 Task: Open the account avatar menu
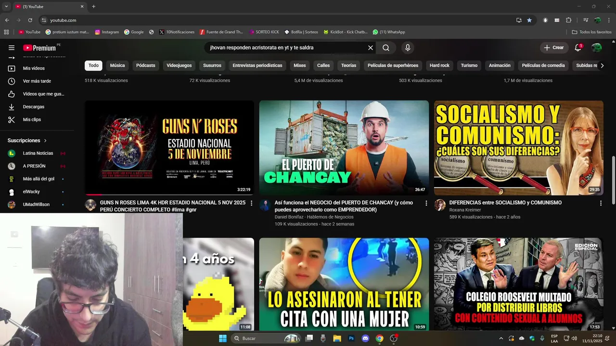pyautogui.click(x=597, y=48)
